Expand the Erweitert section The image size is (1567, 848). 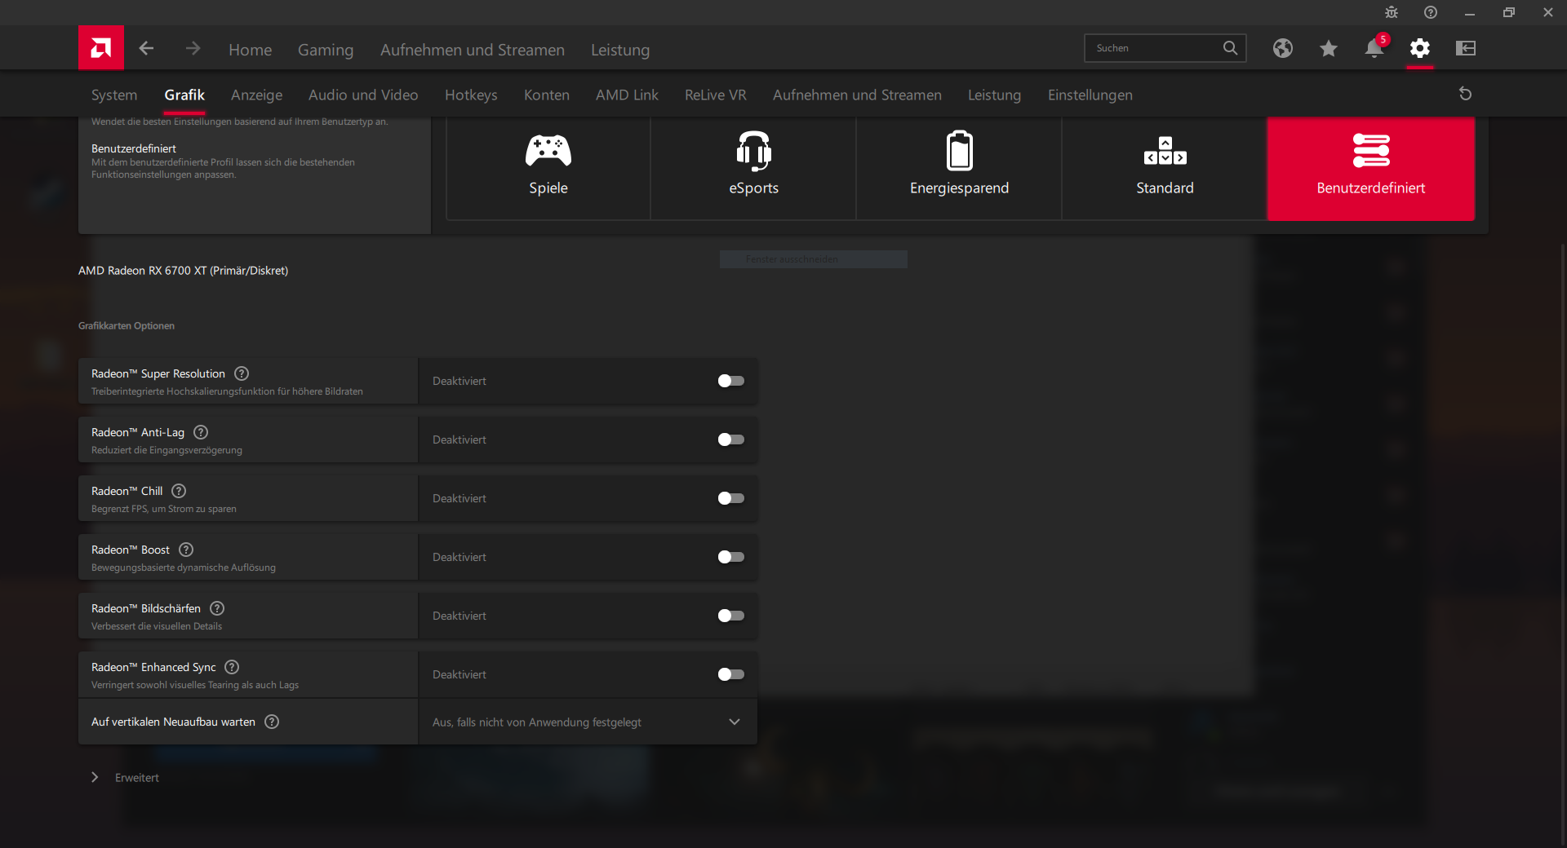(126, 778)
